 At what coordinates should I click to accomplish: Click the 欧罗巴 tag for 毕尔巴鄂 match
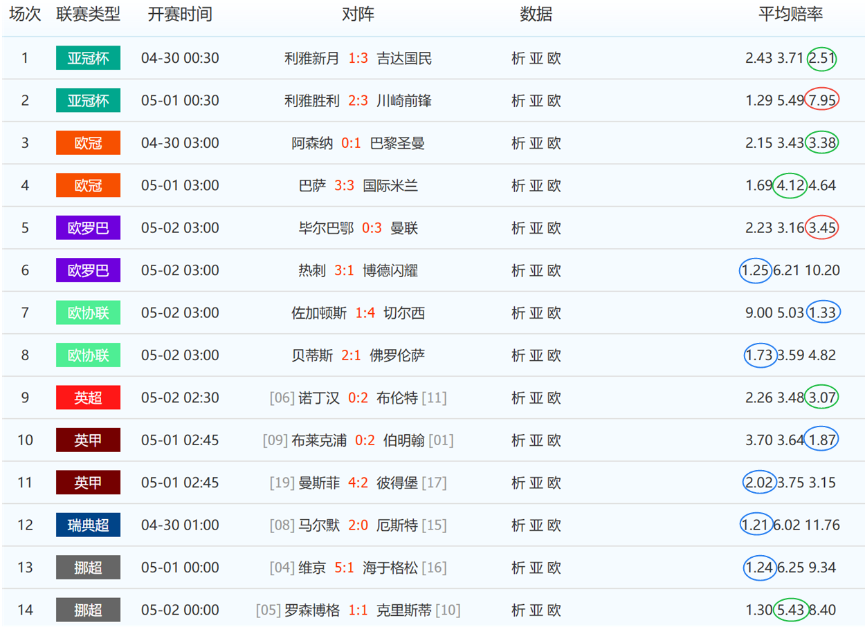[88, 227]
